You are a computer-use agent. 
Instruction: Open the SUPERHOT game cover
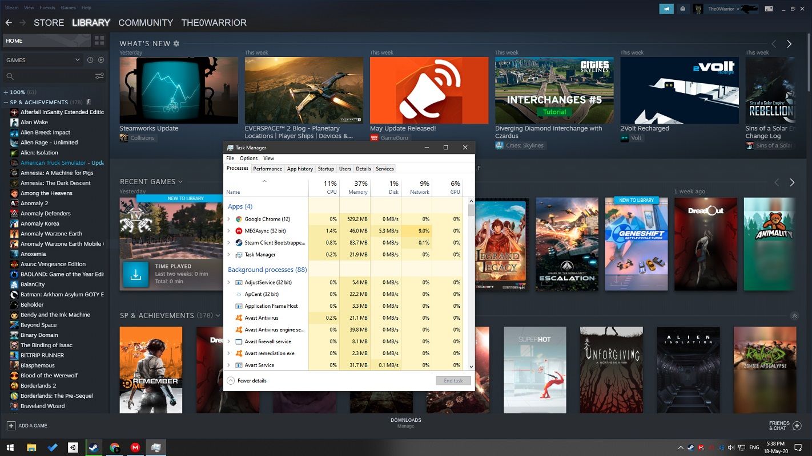tap(534, 370)
